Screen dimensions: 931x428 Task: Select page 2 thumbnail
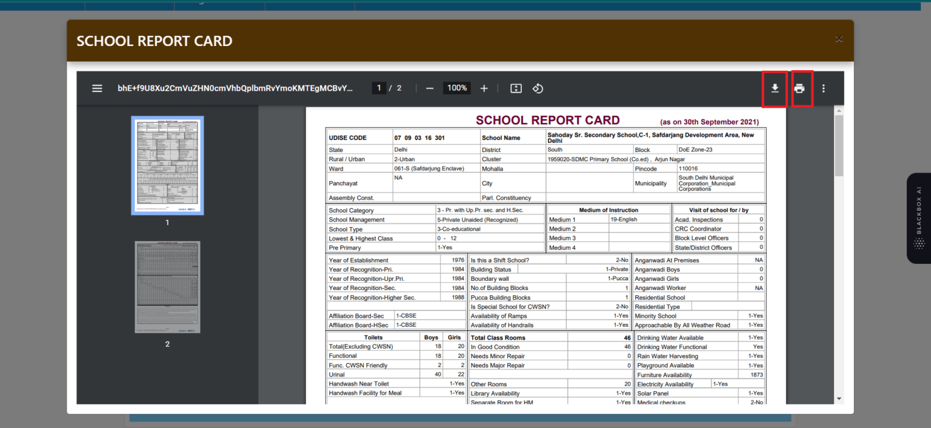point(167,286)
